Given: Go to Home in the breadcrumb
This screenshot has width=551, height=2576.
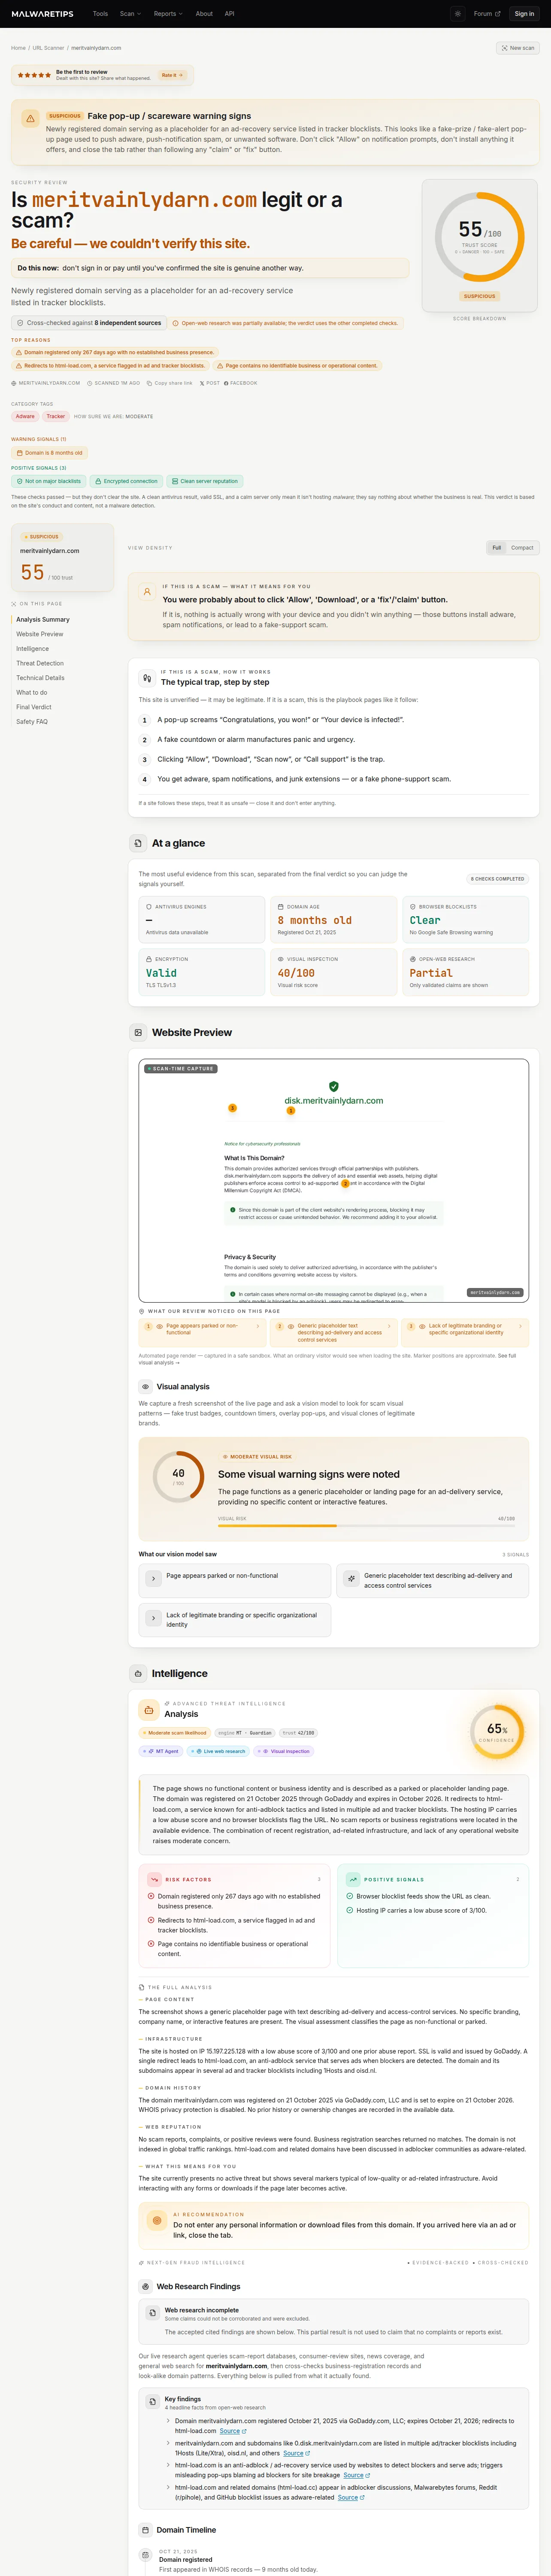Looking at the screenshot, I should tap(18, 48).
